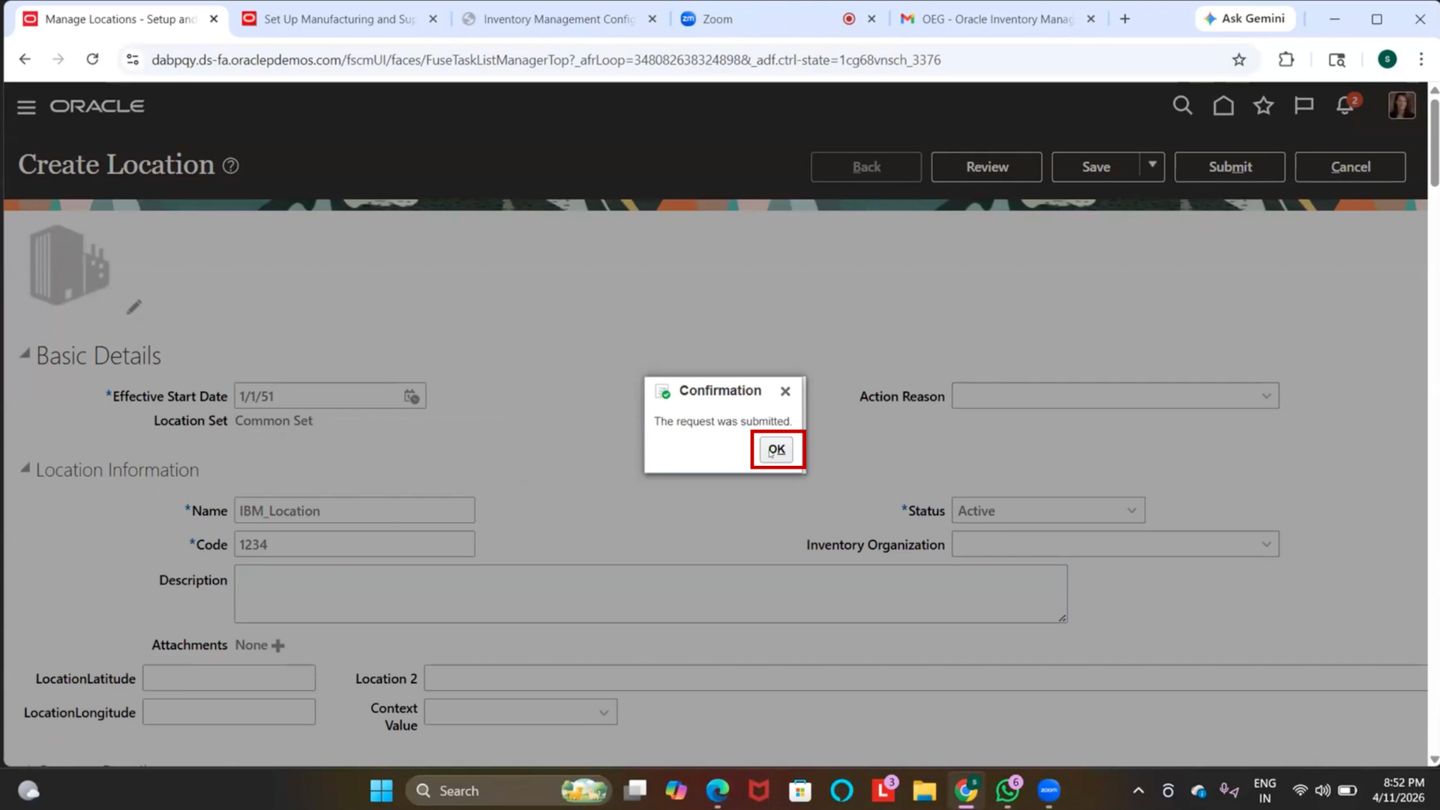Open File Explorer from taskbar
Screen dimensions: 1440x810
tap(924, 790)
